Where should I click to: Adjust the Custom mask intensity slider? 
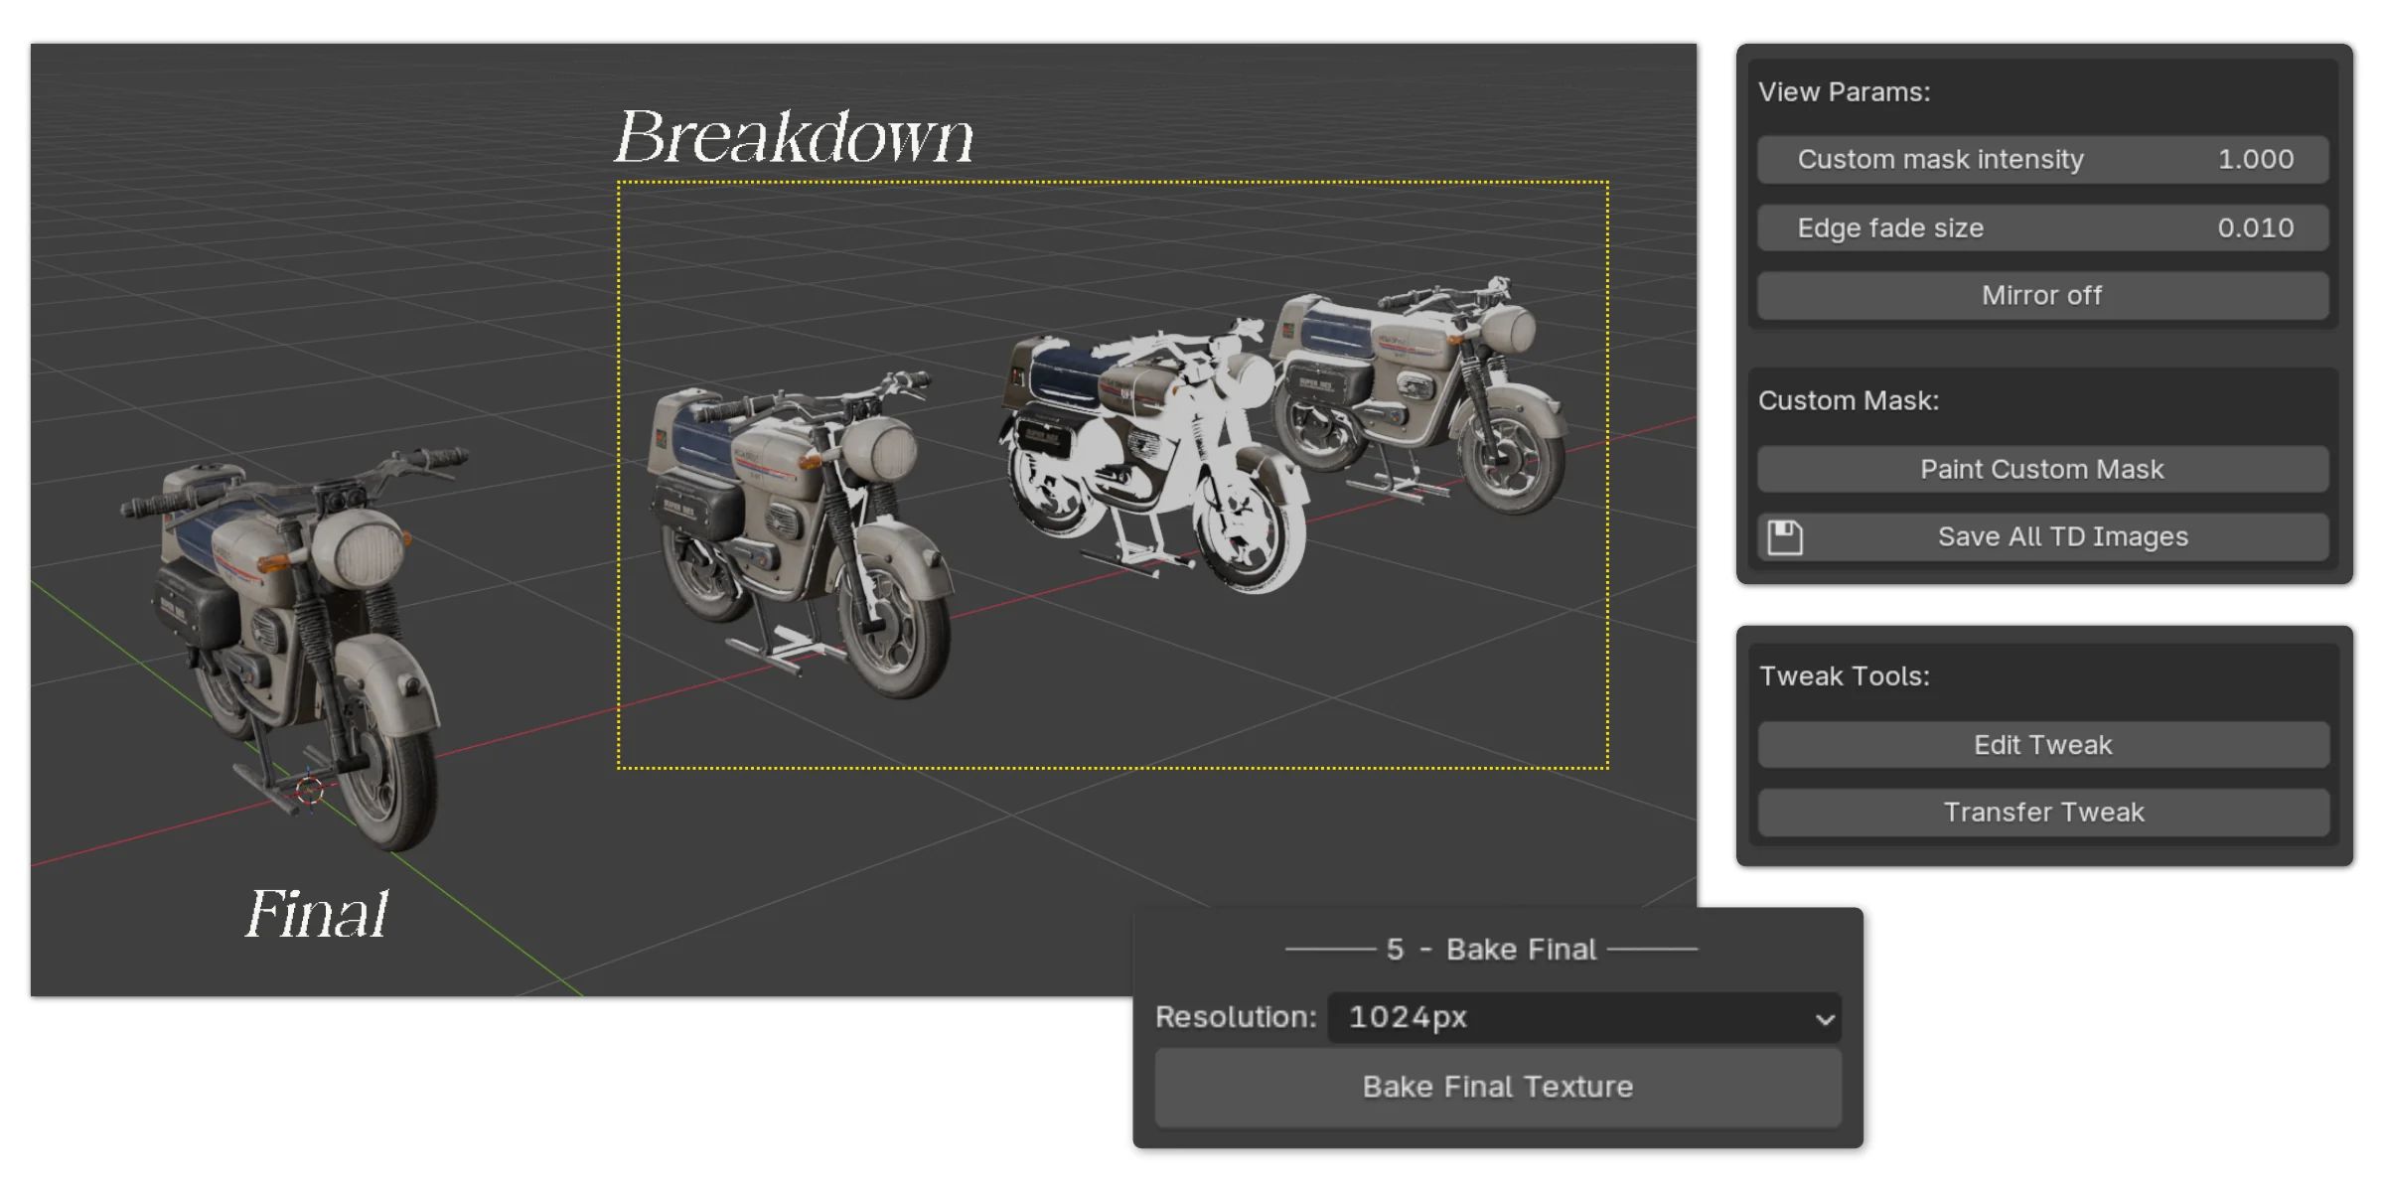pos(2042,159)
